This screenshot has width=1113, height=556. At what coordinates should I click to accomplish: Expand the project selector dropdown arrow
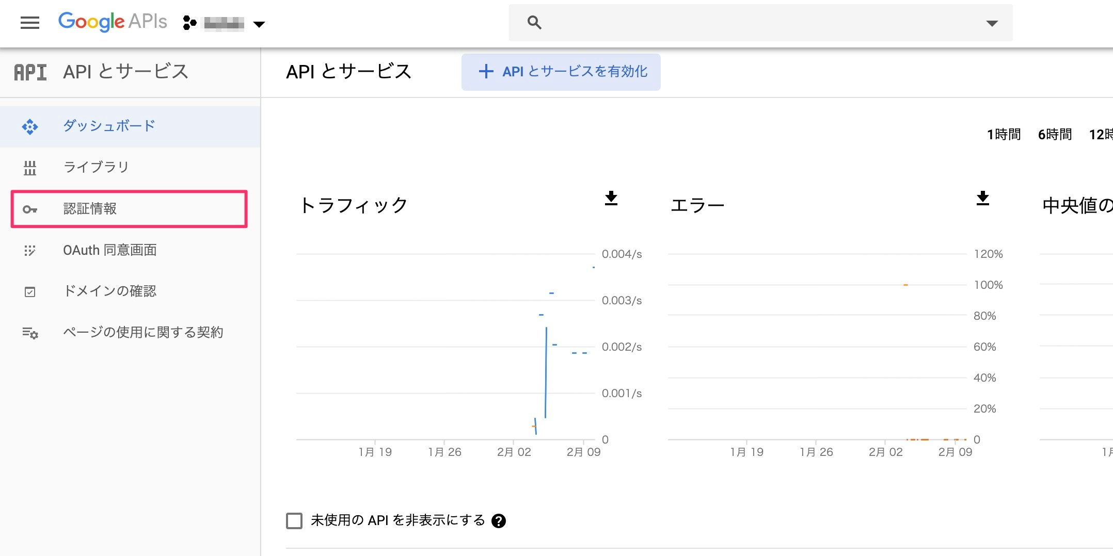click(x=259, y=24)
